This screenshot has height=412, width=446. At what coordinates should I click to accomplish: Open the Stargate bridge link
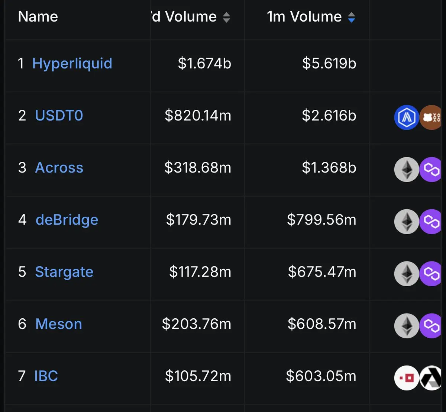[x=64, y=272]
